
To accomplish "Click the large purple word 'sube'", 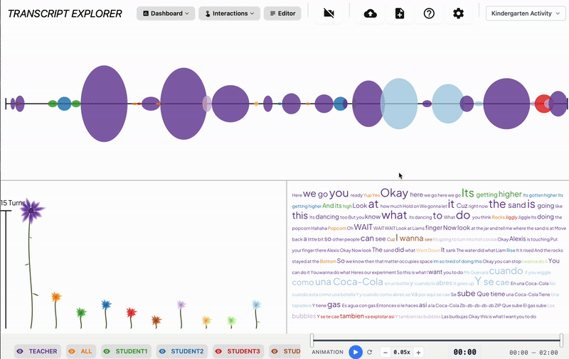I will click(466, 294).
